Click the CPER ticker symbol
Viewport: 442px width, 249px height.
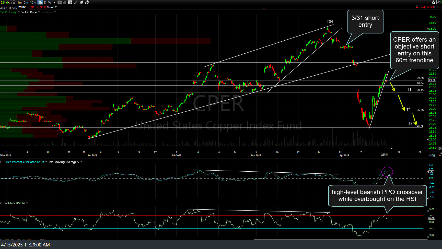point(5,2)
